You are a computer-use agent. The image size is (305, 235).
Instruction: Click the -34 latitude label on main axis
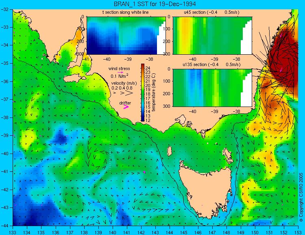tap(4, 45)
